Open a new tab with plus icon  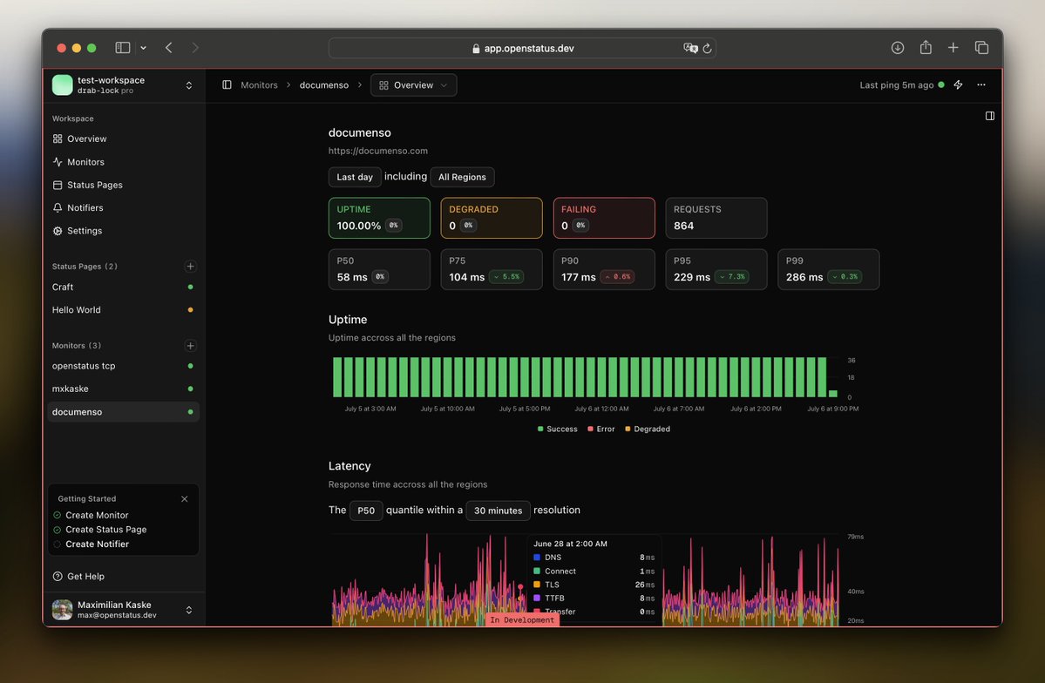coord(953,47)
